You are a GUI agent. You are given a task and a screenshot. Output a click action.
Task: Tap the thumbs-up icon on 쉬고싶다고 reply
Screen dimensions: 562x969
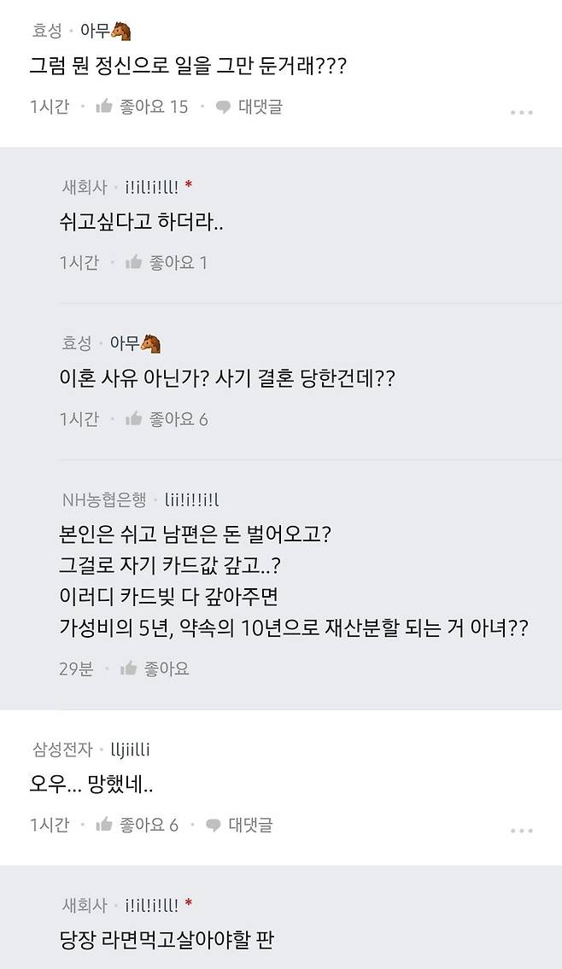click(133, 260)
